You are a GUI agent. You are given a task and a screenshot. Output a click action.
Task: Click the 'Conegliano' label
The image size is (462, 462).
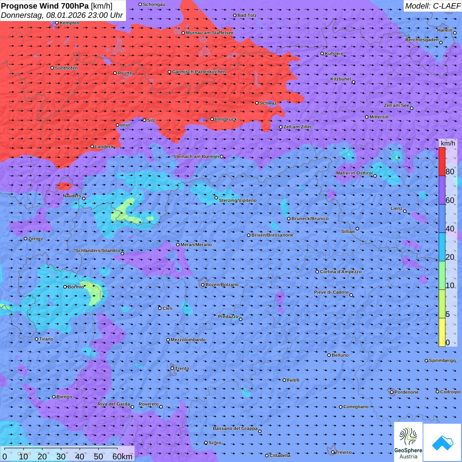(356, 407)
